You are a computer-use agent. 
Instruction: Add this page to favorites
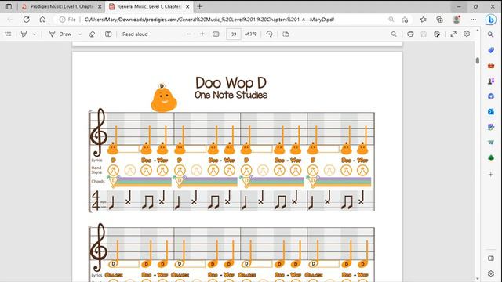coord(405,20)
